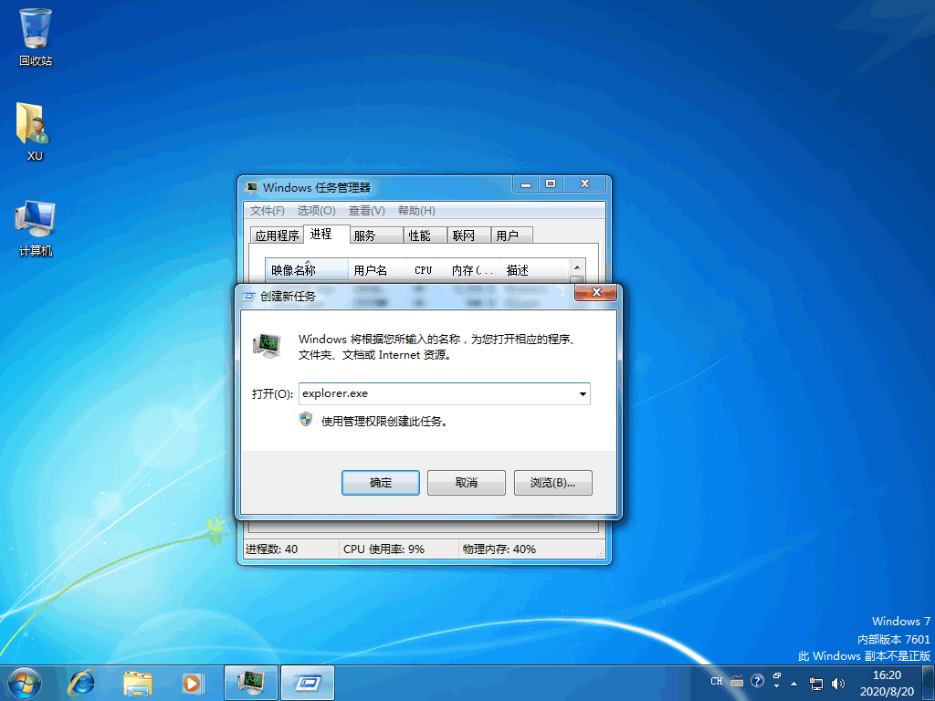Open the CH language indicator menu

coord(716,681)
